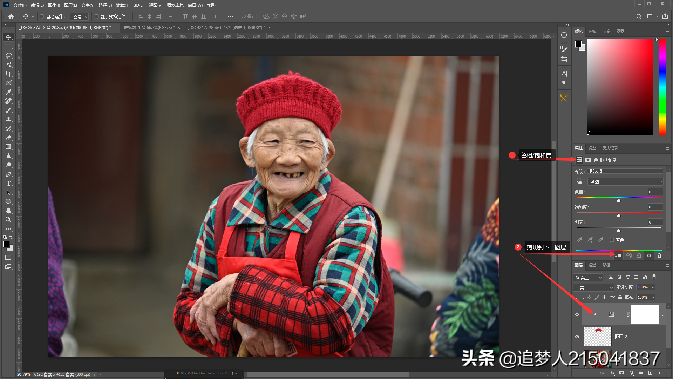Select the Eyedropper tool
Screen dimensions: 673x379
pyautogui.click(x=8, y=92)
